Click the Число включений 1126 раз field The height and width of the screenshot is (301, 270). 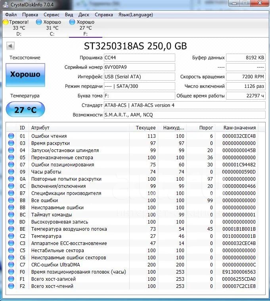click(x=246, y=86)
